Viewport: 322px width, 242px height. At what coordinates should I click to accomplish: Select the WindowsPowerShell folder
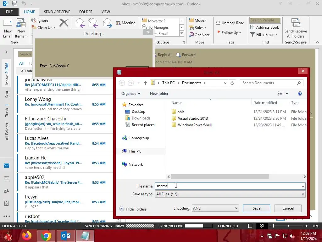192,125
